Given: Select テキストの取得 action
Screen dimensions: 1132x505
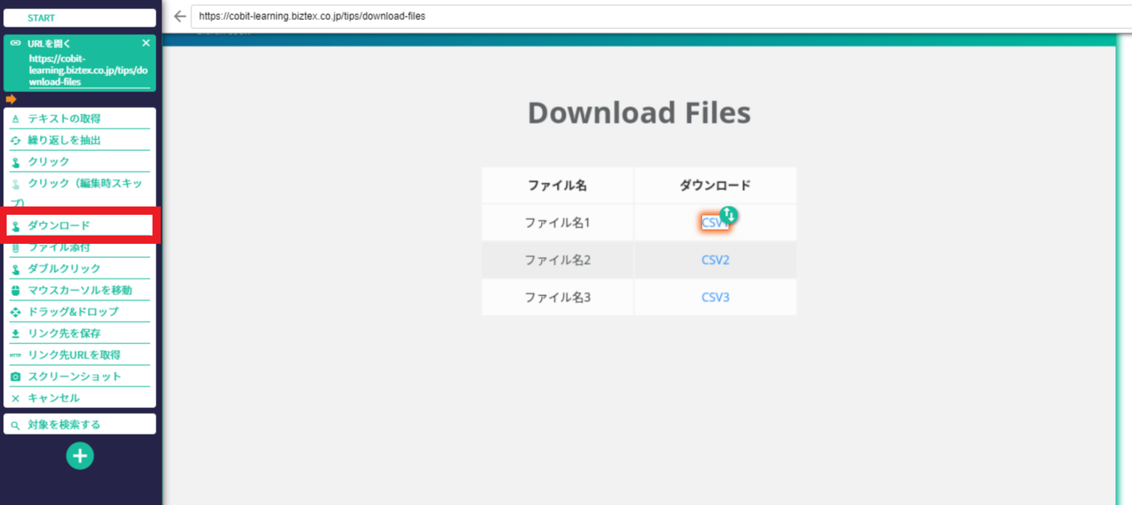Looking at the screenshot, I should (80, 119).
